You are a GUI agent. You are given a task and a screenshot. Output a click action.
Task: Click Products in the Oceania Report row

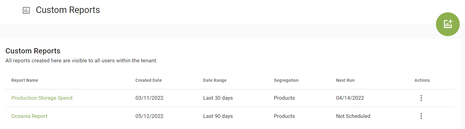(x=284, y=116)
